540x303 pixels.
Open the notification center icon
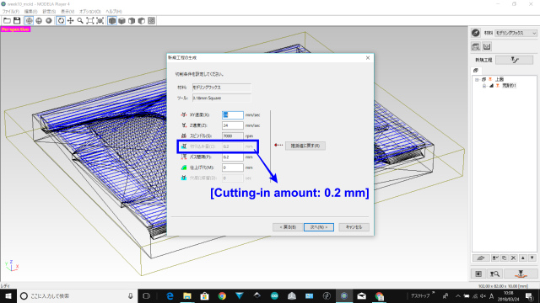point(529,295)
